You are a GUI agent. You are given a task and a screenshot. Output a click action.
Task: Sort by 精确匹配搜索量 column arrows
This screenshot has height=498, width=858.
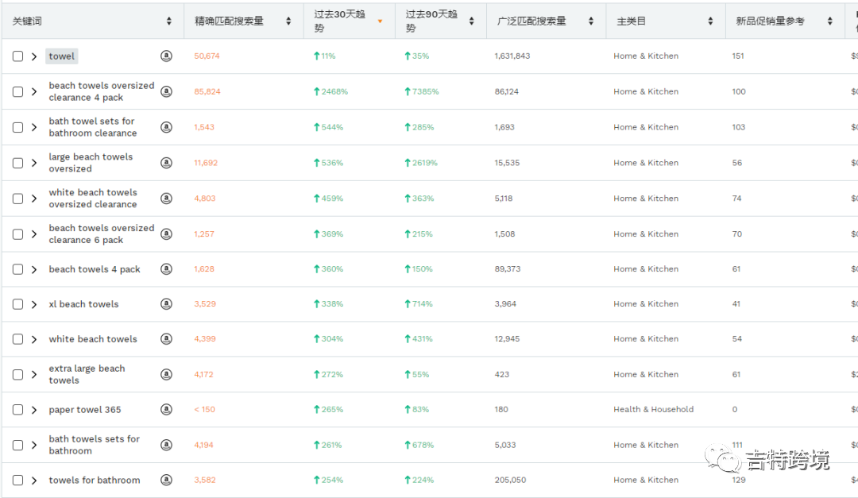coord(288,21)
